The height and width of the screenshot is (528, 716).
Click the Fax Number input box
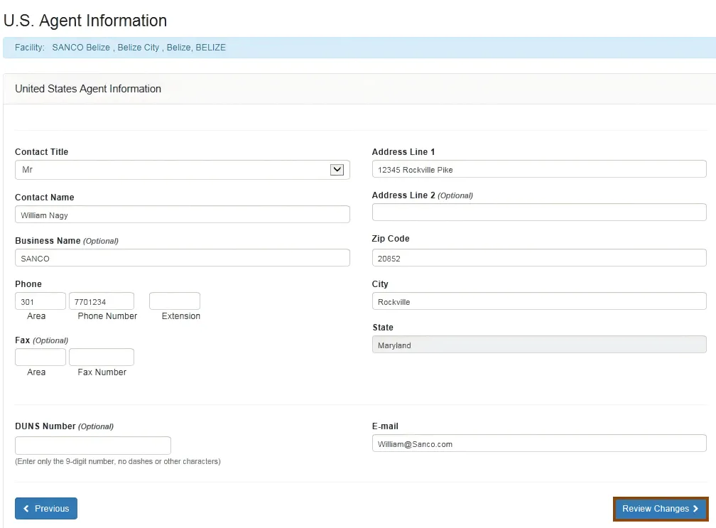pos(101,357)
